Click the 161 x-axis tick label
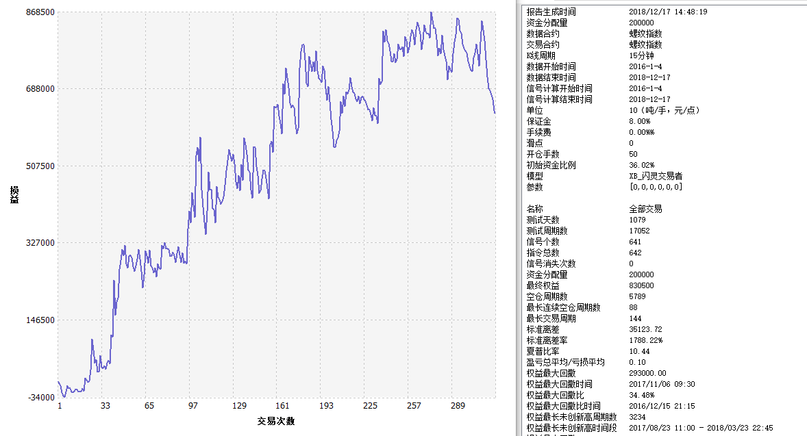 282,406
